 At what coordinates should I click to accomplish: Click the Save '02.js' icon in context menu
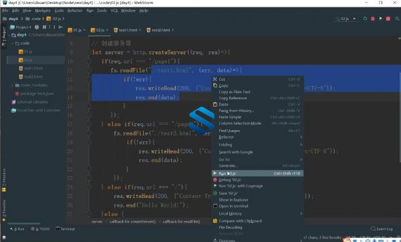click(215, 193)
